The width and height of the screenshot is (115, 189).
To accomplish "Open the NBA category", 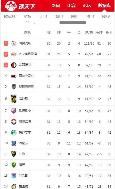I will point(106,17).
